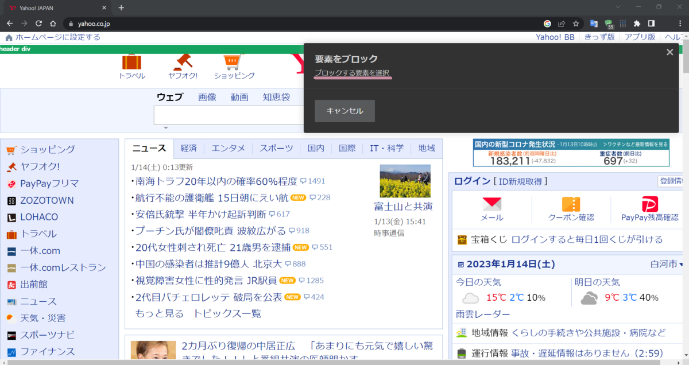This screenshot has width=689, height=365.
Task: Click the キャンセル button
Action: click(x=344, y=111)
